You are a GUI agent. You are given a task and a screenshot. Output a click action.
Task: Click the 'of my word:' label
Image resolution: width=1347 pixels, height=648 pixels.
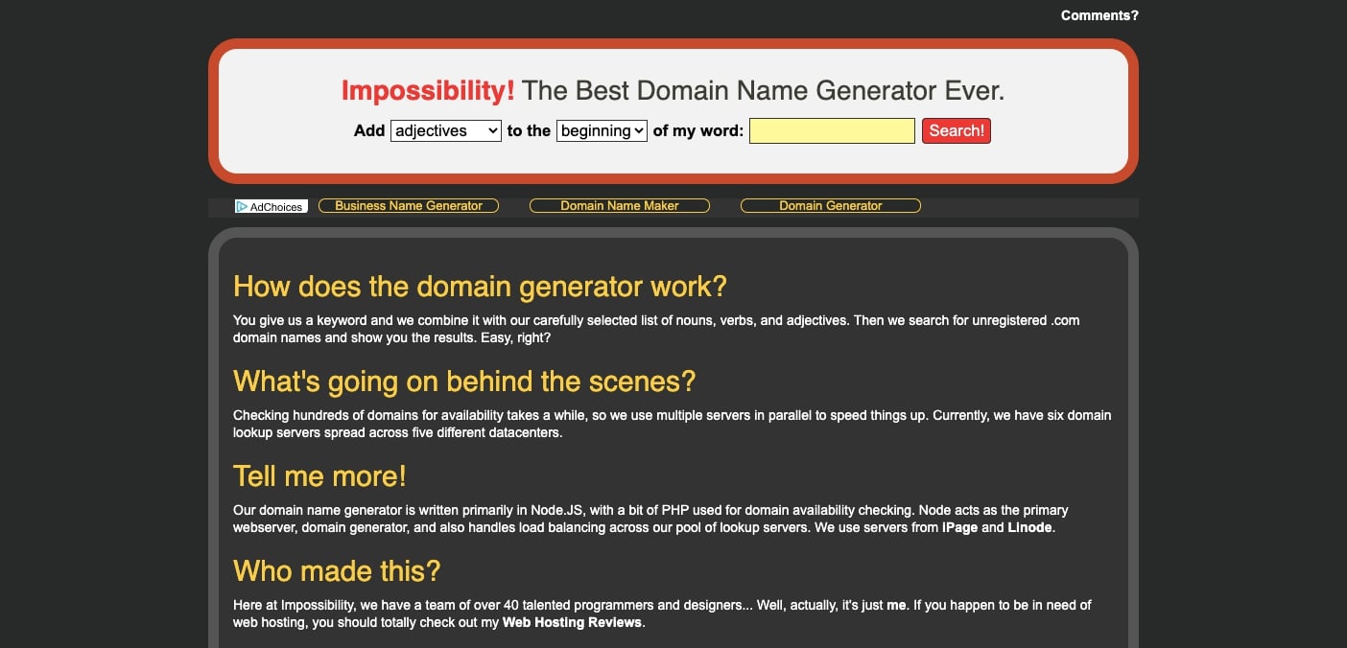[x=698, y=131]
